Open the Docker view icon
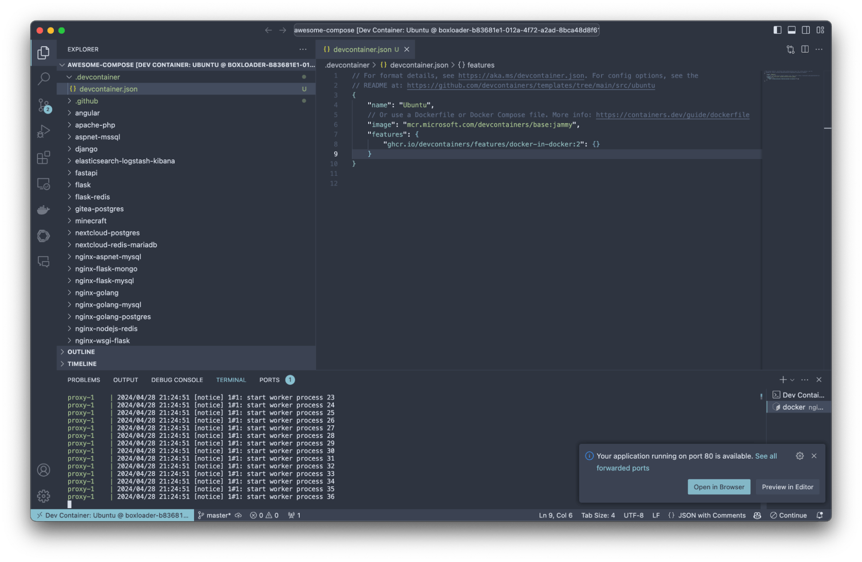862x562 pixels. (x=44, y=210)
